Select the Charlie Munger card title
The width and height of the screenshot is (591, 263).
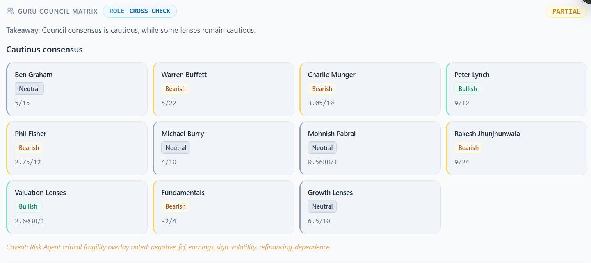tap(332, 75)
